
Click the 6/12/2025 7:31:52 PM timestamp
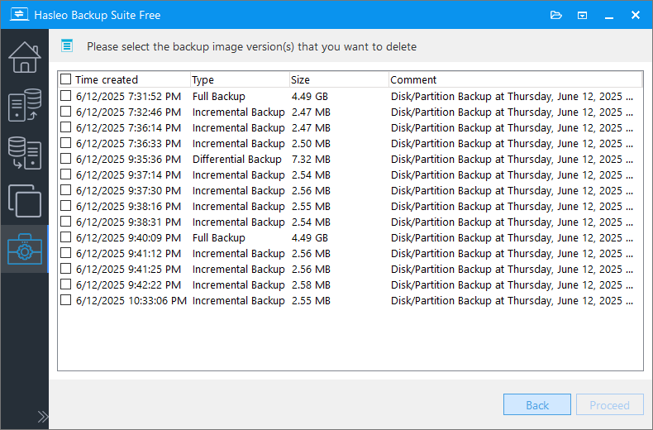(x=128, y=97)
